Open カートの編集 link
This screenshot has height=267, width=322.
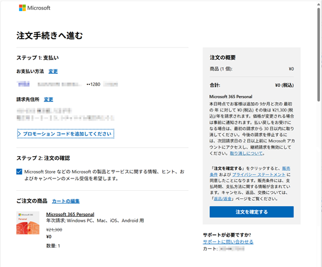point(66,201)
